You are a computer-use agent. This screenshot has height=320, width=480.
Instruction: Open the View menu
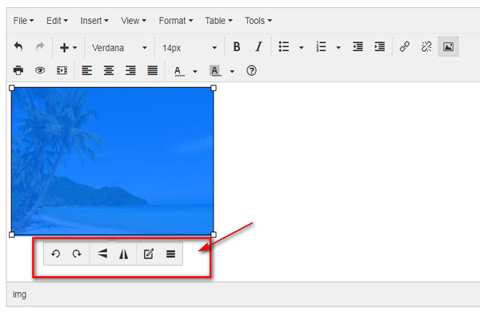(x=134, y=21)
